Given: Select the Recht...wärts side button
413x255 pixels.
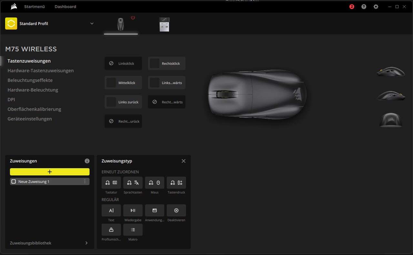Looking at the screenshot, I should pos(167,102).
